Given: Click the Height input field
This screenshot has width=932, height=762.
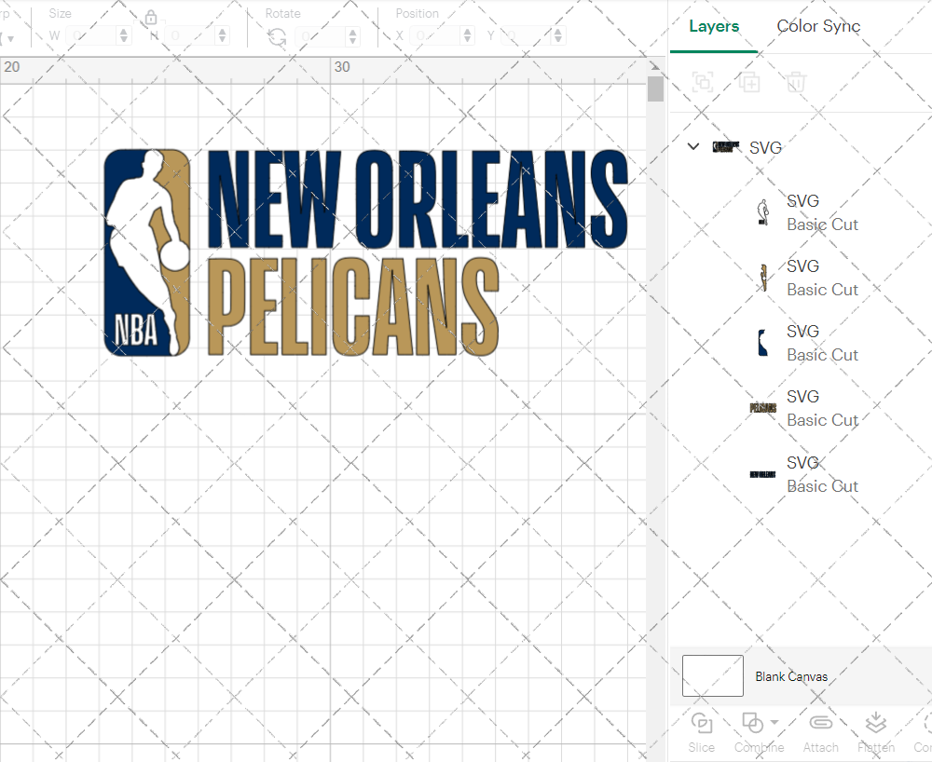Looking at the screenshot, I should coord(190,35).
